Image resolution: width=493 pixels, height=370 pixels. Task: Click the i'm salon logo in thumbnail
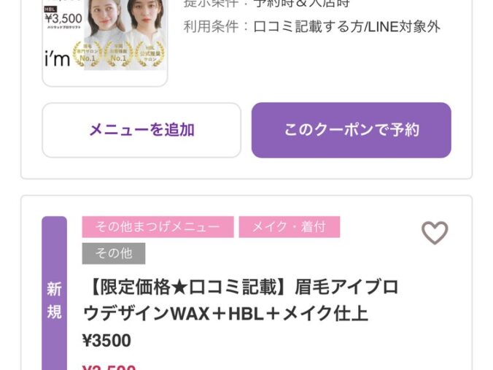coord(57,59)
